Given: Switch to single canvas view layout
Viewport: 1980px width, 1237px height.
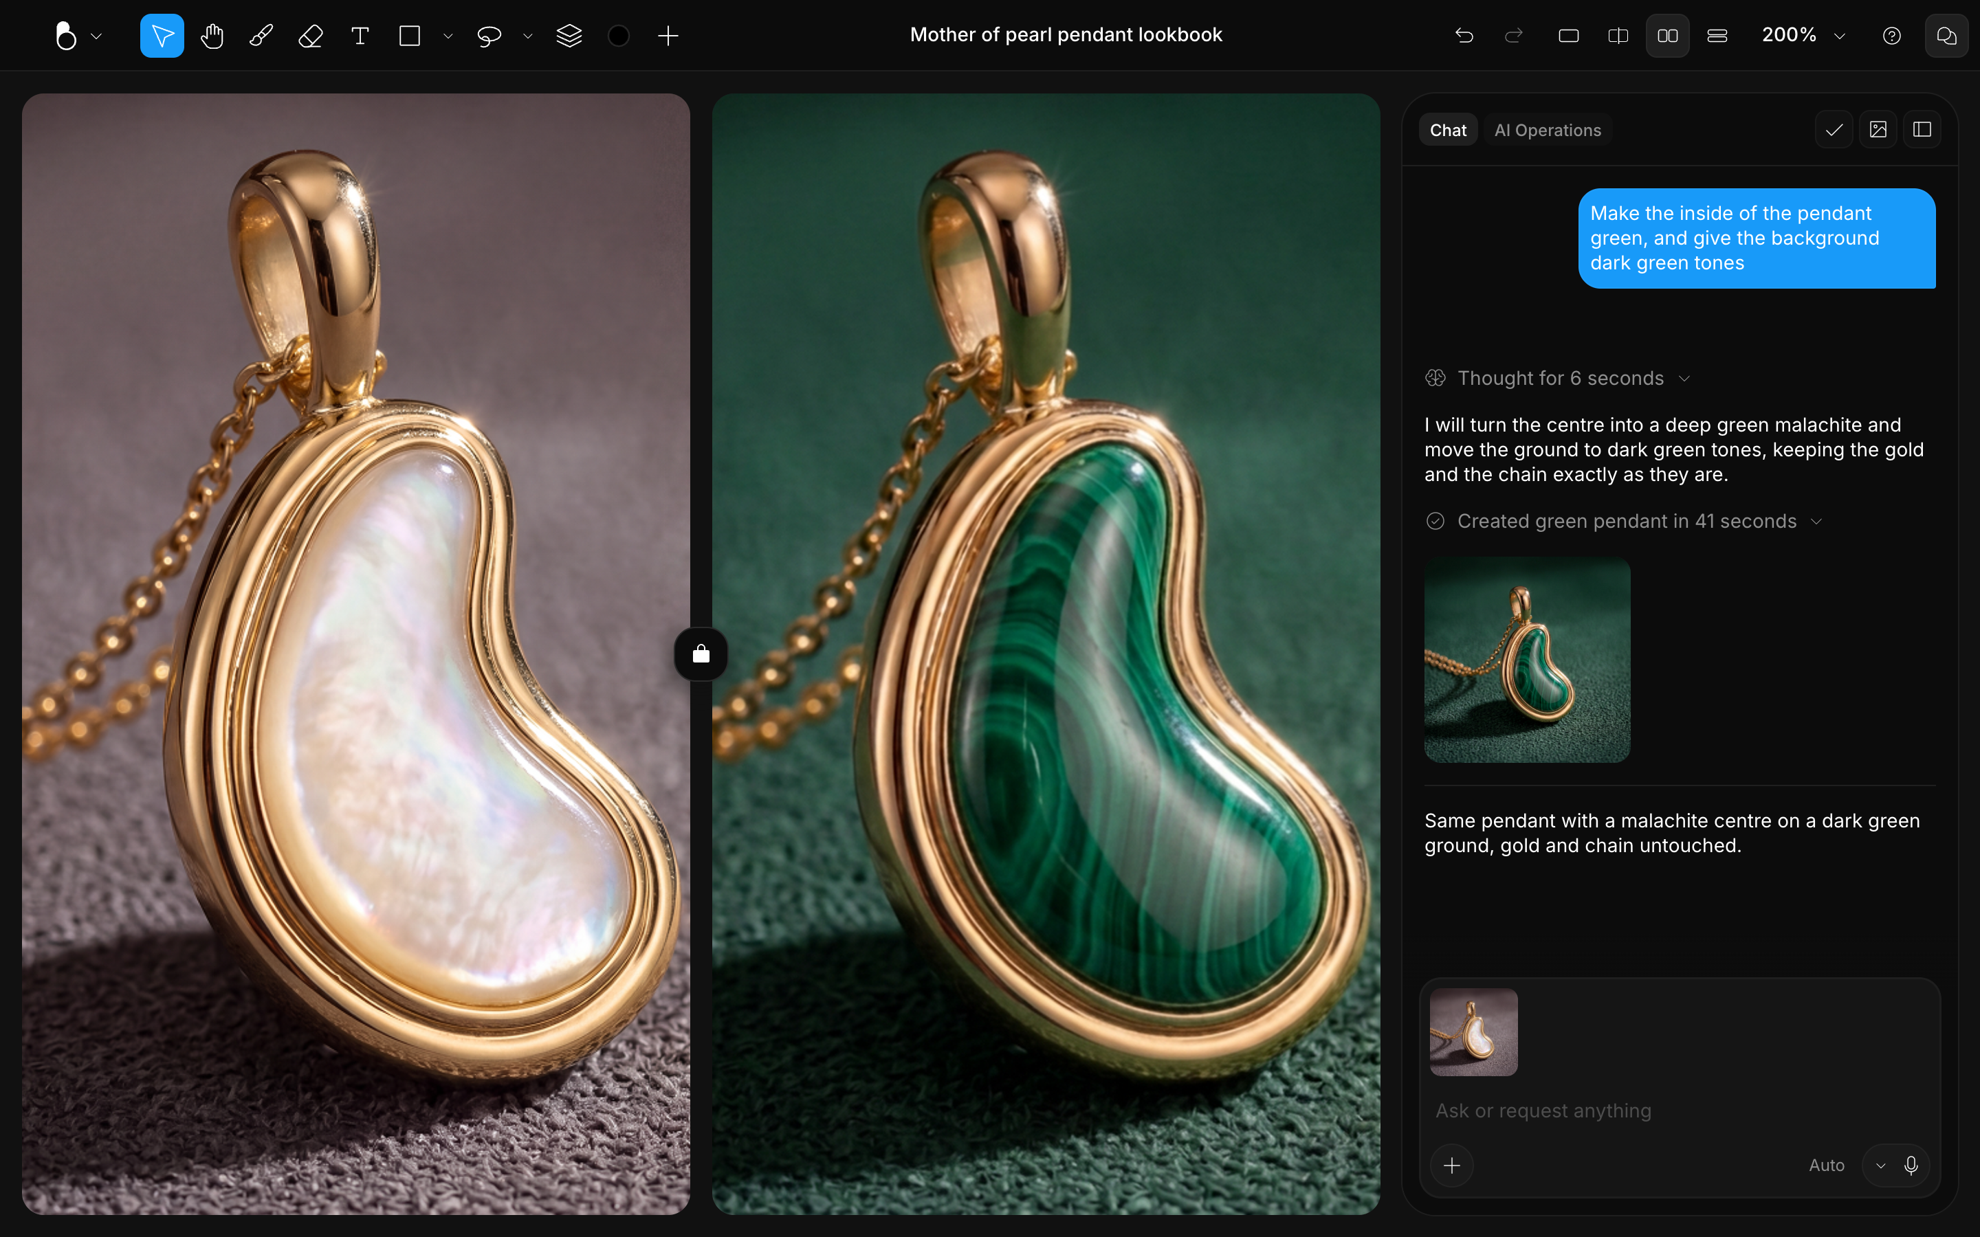Looking at the screenshot, I should point(1568,36).
